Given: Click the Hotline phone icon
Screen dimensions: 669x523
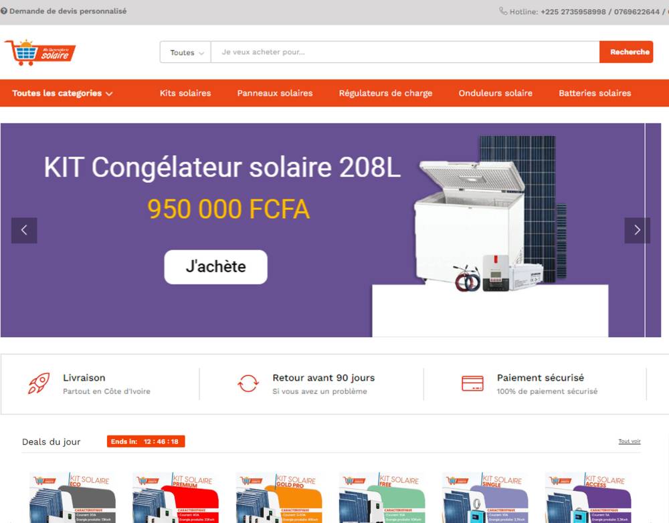Looking at the screenshot, I should click(x=503, y=11).
